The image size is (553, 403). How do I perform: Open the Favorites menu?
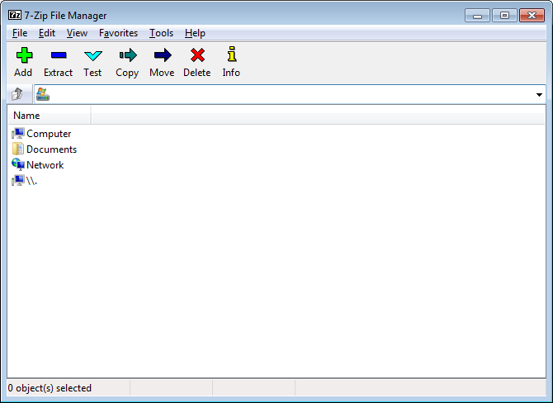click(x=118, y=33)
